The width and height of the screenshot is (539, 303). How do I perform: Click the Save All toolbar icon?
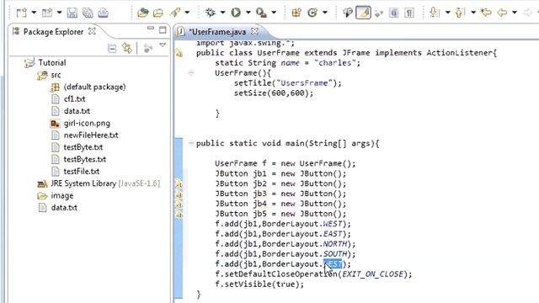[x=88, y=13]
